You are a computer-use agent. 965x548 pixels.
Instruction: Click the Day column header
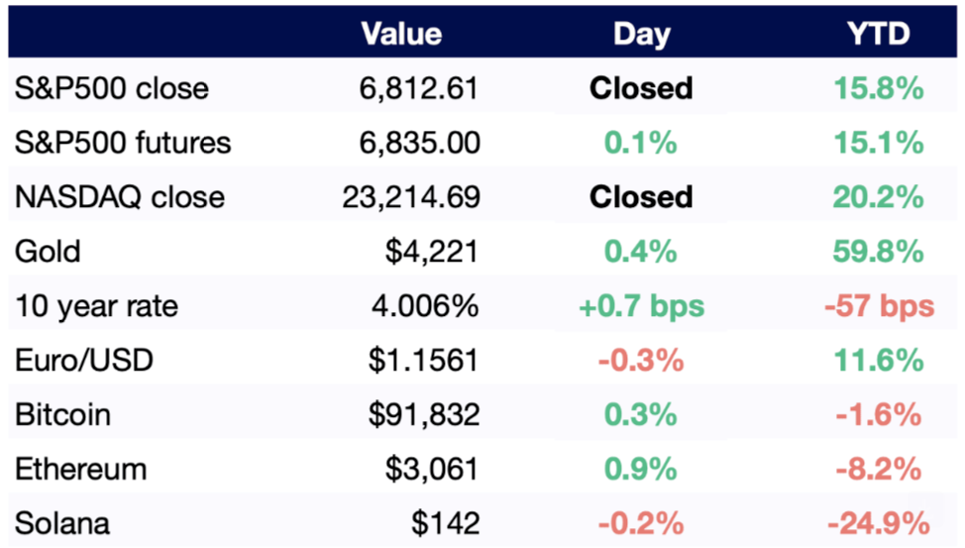pyautogui.click(x=641, y=35)
